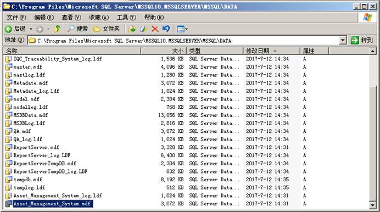The width and height of the screenshot is (380, 212).
Task: Click the blue Undo arrow icon
Action: click(x=166, y=29)
